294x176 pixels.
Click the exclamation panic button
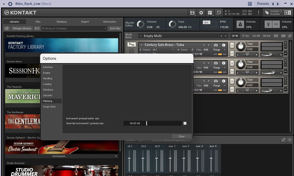point(258,13)
